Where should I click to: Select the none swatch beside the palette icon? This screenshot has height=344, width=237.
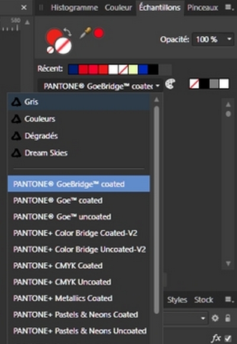coord(194,84)
